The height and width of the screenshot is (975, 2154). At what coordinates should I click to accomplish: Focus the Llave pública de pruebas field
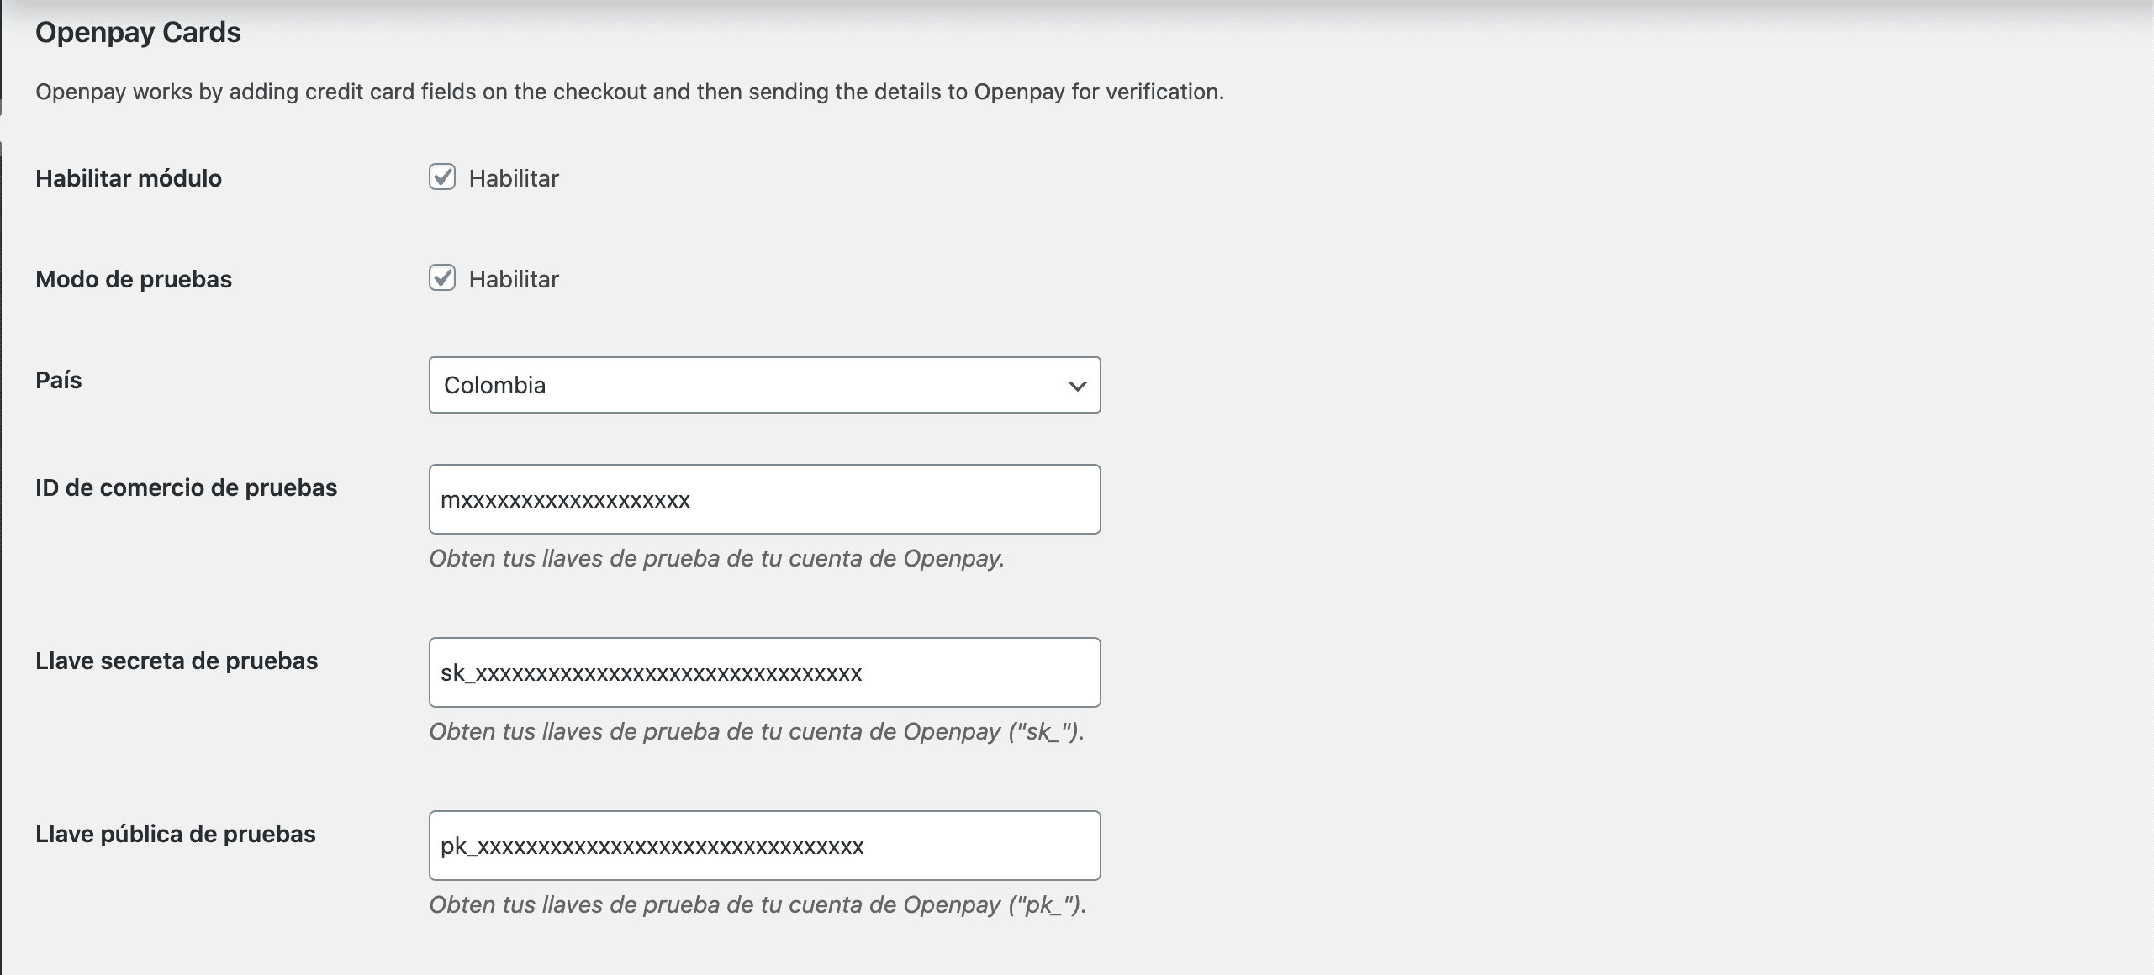click(x=764, y=846)
